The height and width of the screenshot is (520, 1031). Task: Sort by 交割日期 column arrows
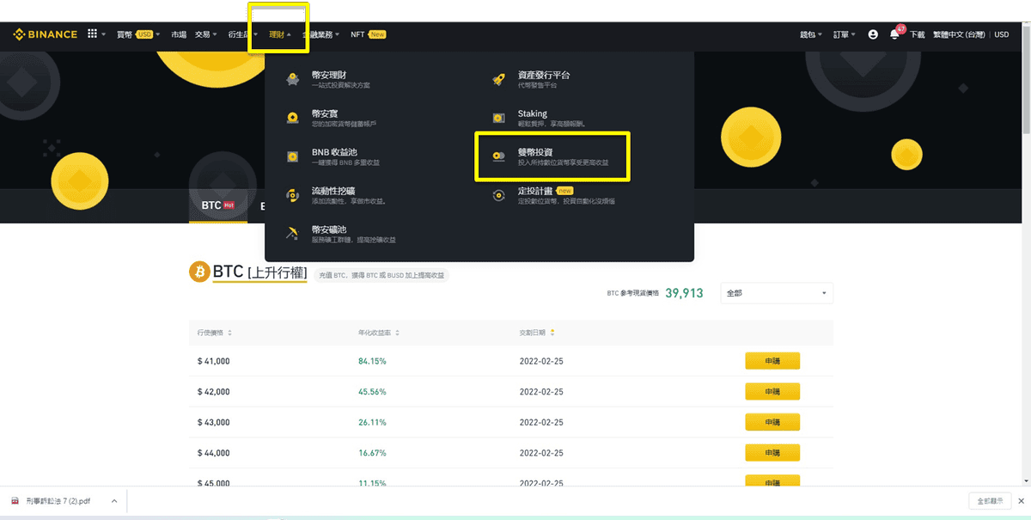coord(552,333)
